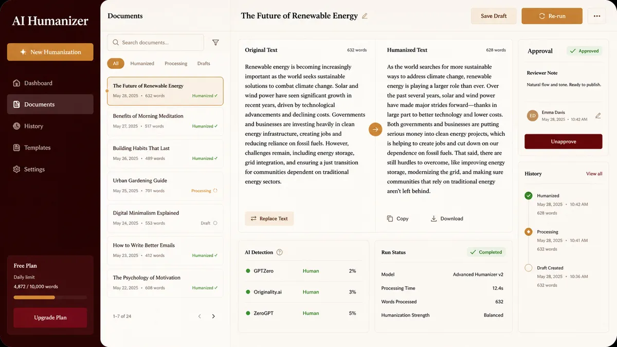This screenshot has width=617, height=347.
Task: Click the Copy icon under humanized text
Action: 390,218
